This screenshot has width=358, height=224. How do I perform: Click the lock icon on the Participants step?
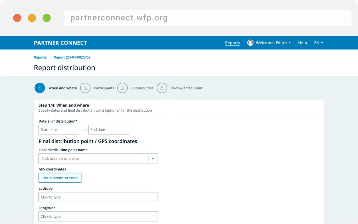[x=85, y=88]
